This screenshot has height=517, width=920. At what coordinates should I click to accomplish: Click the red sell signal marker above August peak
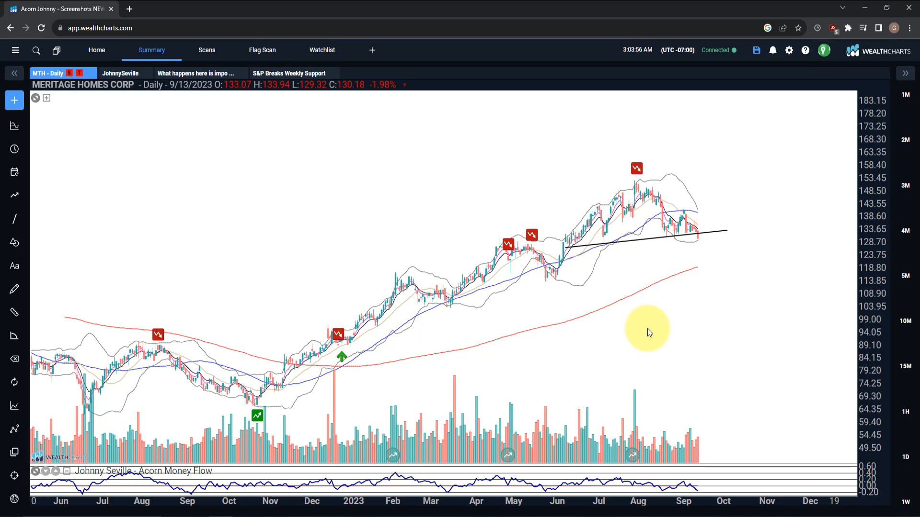(x=636, y=169)
